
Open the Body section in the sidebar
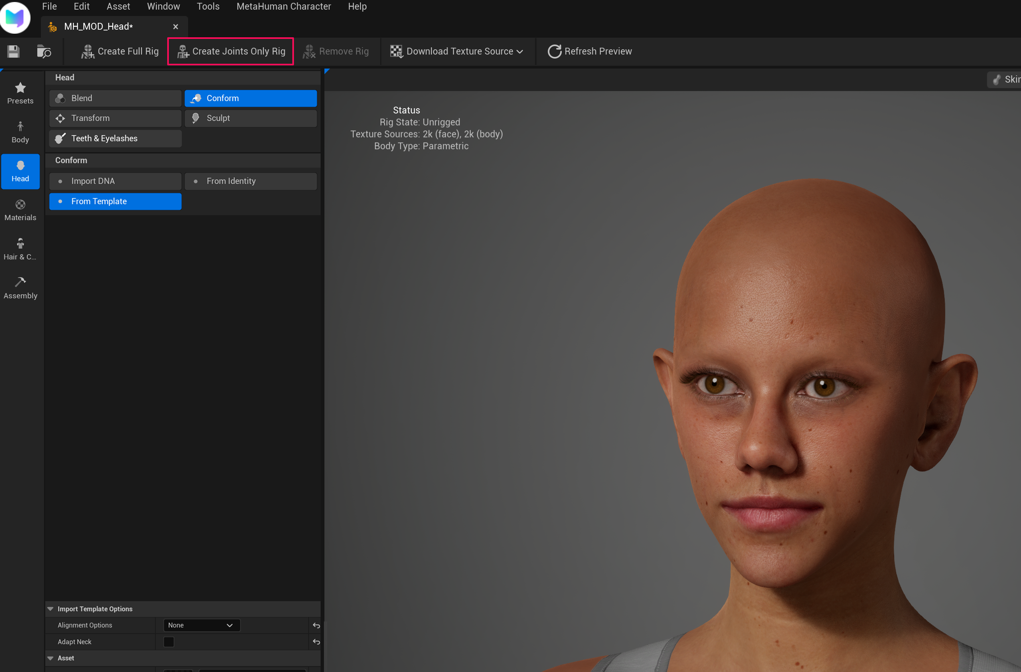click(20, 132)
